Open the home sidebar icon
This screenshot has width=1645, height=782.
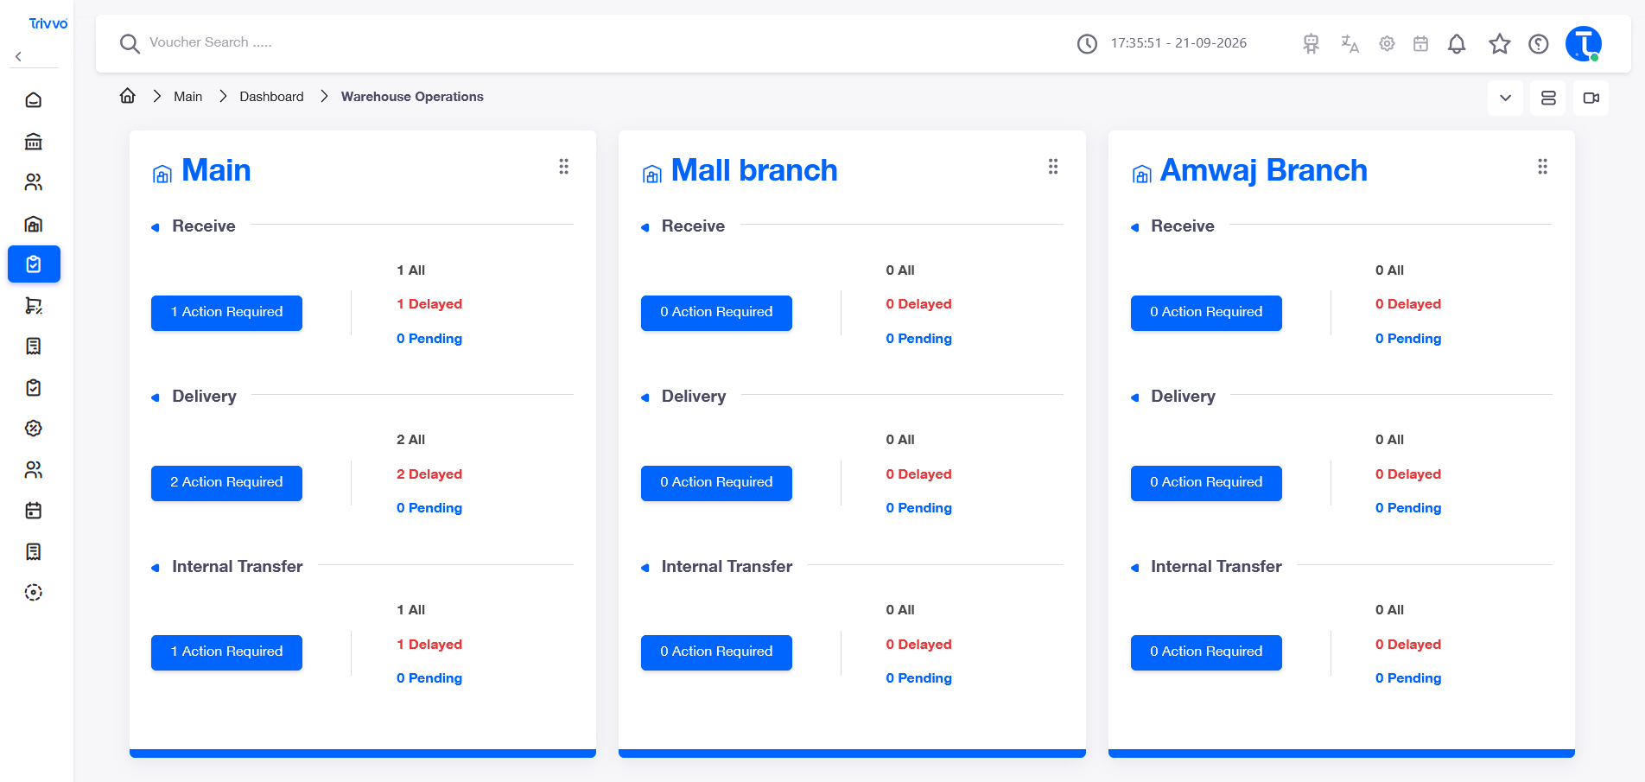34,100
